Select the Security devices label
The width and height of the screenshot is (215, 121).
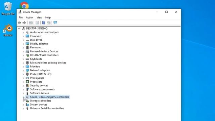pos(39,85)
